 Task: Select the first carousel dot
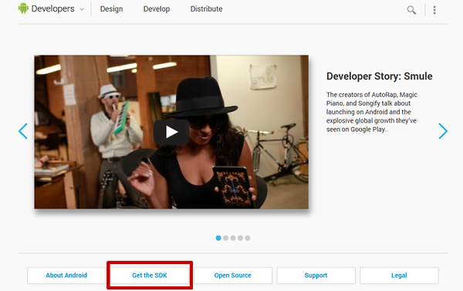[218, 238]
